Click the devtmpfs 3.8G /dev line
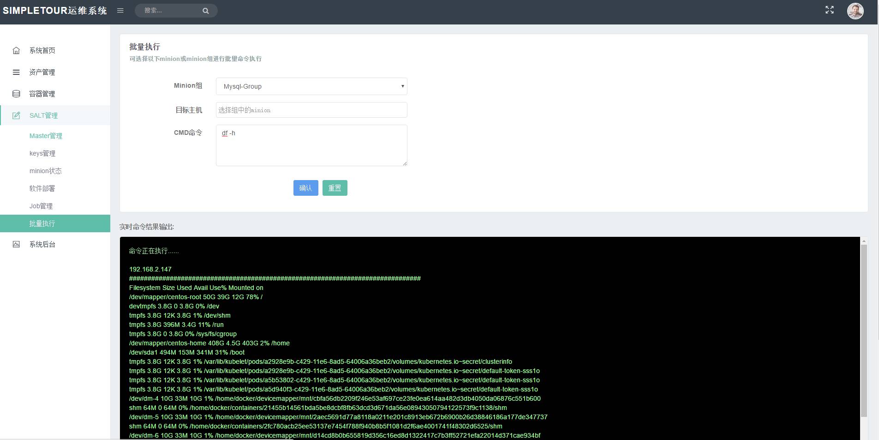 (174, 306)
